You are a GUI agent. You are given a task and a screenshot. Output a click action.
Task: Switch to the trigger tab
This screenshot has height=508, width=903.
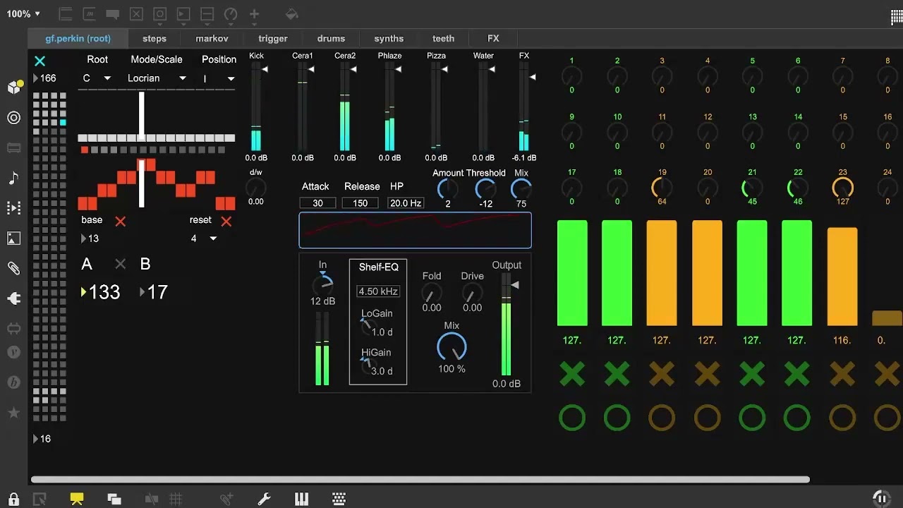coord(273,39)
